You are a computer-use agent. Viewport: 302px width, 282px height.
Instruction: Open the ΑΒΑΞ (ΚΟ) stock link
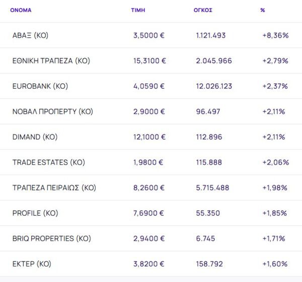[30, 35]
